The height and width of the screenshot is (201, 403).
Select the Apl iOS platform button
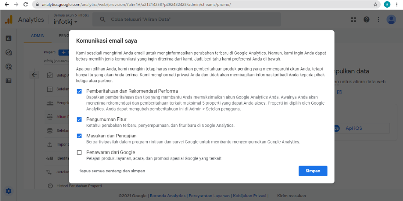tap(362, 128)
